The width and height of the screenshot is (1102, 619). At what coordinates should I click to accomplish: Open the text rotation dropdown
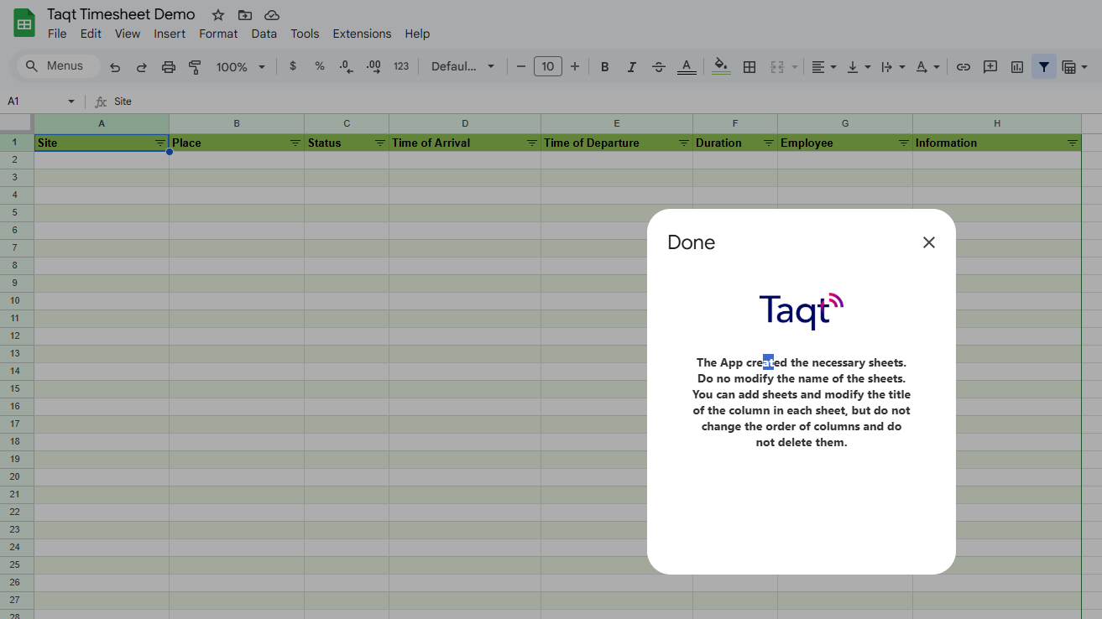[927, 66]
